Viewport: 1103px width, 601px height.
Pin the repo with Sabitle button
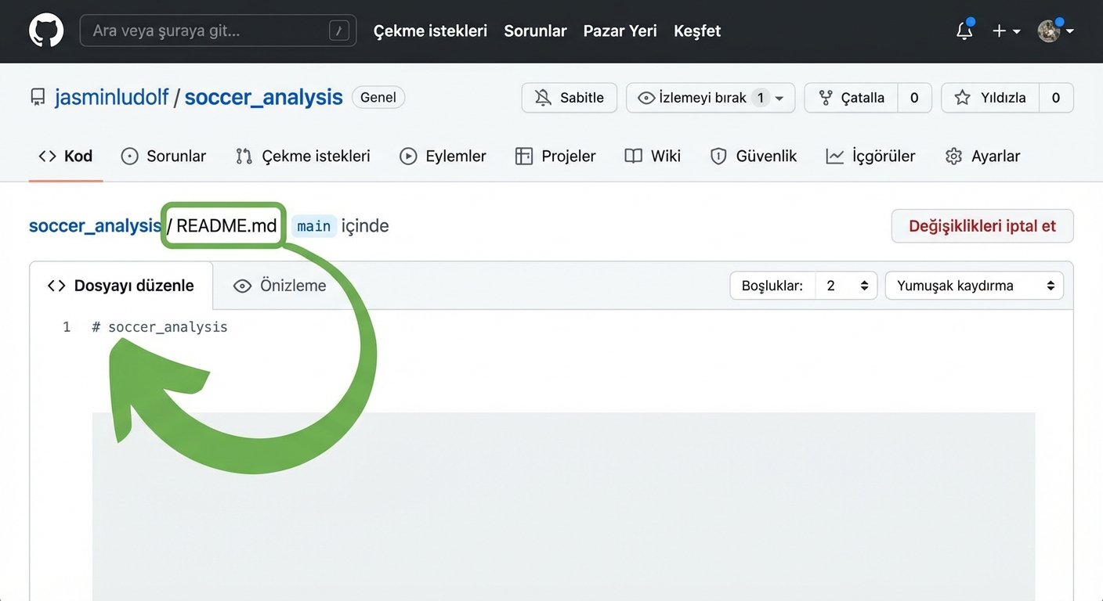(x=569, y=98)
